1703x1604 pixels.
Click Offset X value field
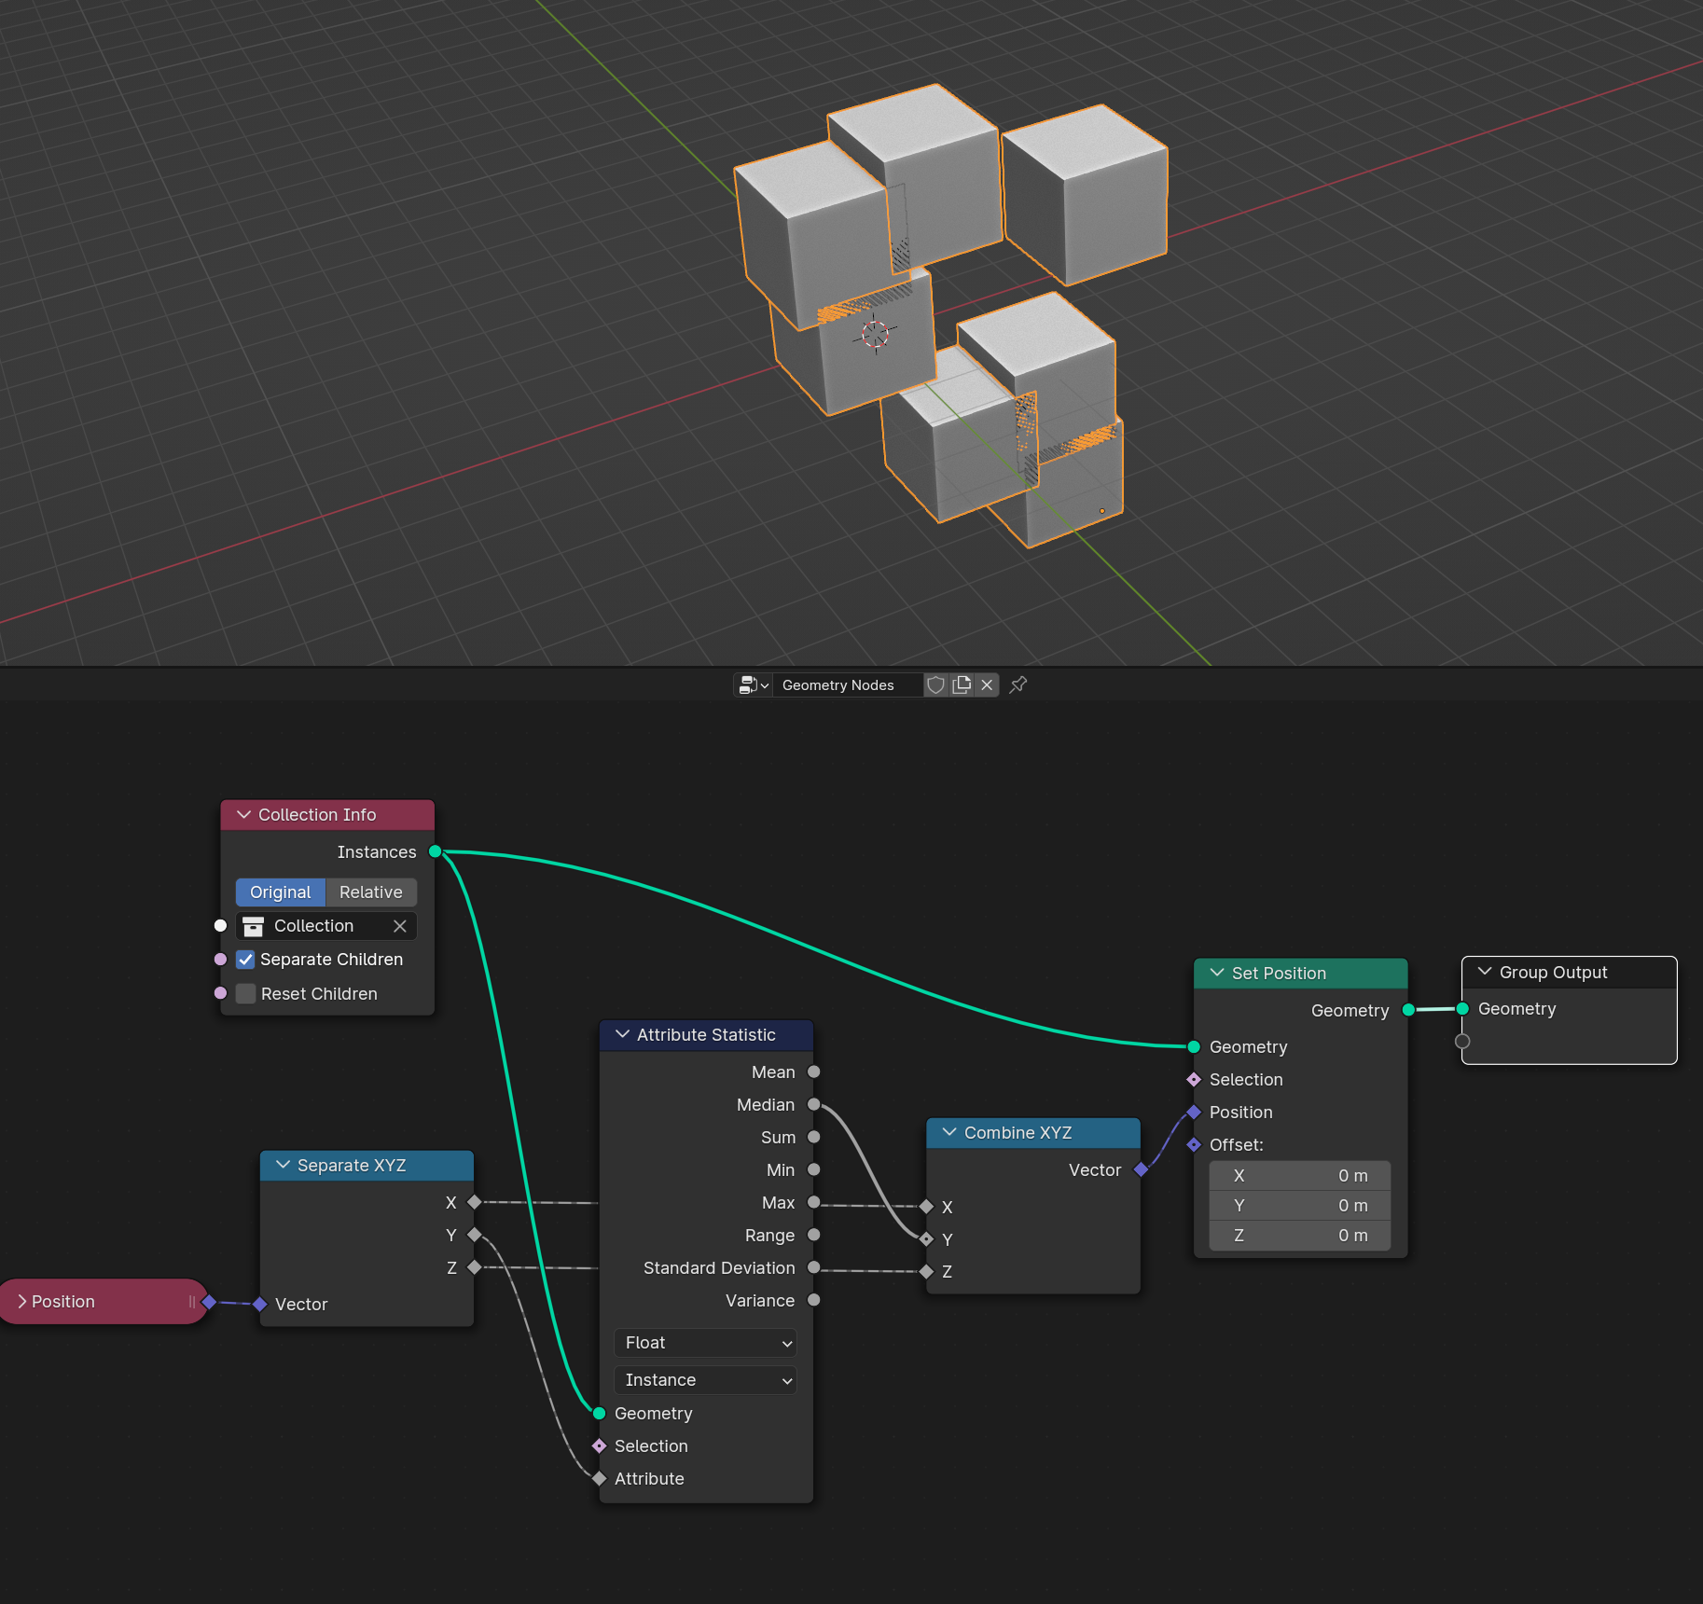coord(1300,1176)
